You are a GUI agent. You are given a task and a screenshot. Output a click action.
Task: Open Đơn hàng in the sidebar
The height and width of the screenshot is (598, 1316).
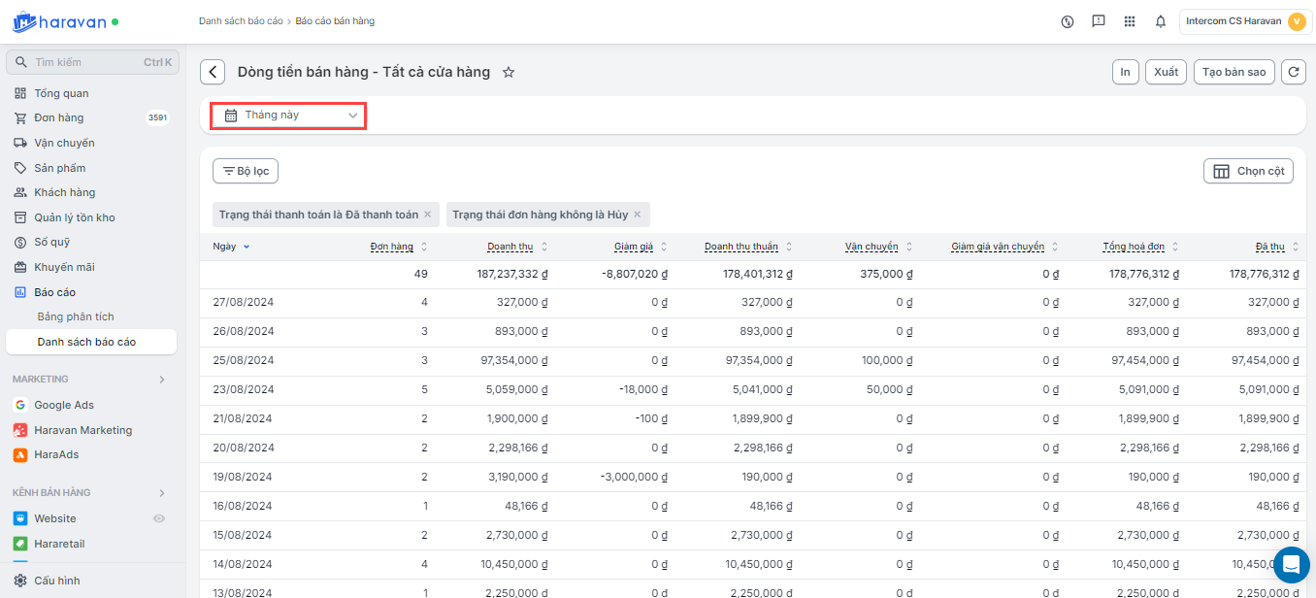59,117
